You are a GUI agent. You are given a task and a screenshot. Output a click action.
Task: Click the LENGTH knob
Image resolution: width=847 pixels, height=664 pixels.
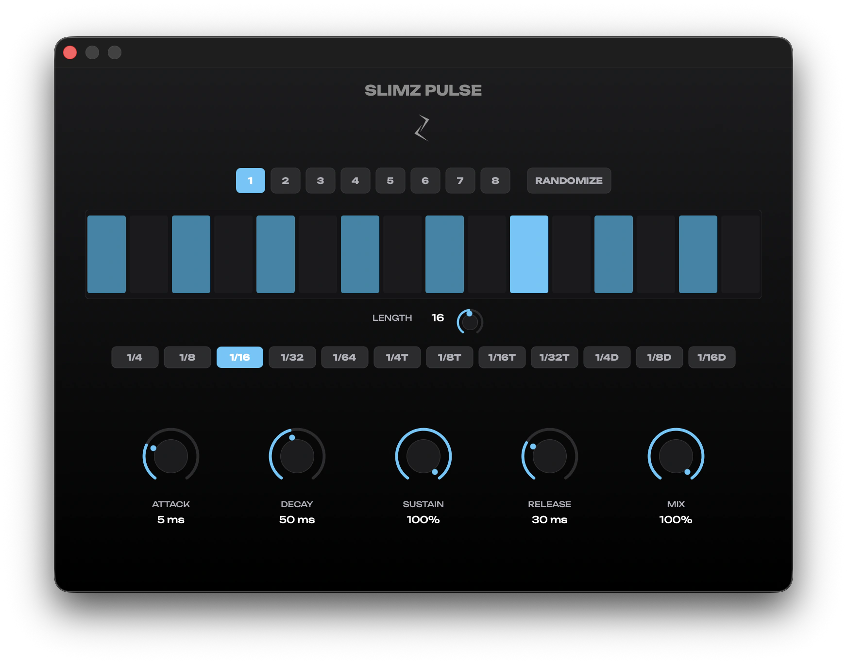coord(470,322)
